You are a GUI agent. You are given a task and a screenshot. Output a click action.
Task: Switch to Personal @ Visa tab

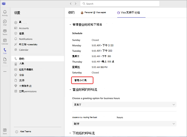click(x=93, y=13)
